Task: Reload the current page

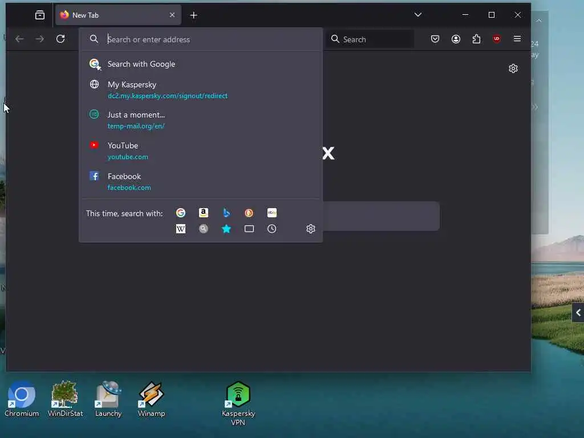Action: (60, 39)
